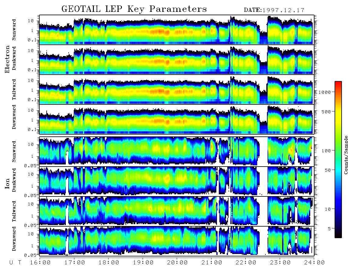Click the 20:00 time axis label
Screen dimensions: 348x268
tap(177, 263)
